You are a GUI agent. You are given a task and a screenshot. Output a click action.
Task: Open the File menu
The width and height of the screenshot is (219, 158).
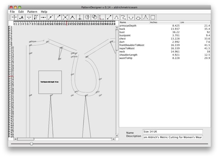pos(12,12)
